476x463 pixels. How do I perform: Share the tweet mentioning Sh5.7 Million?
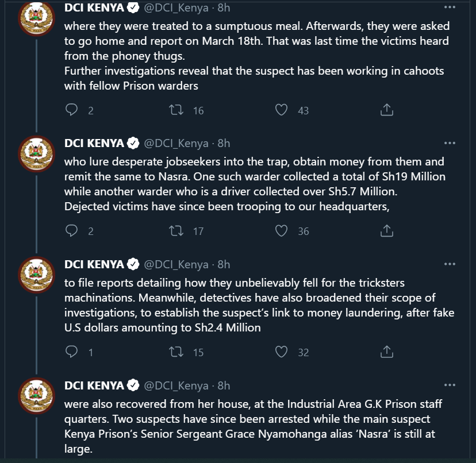pyautogui.click(x=387, y=231)
